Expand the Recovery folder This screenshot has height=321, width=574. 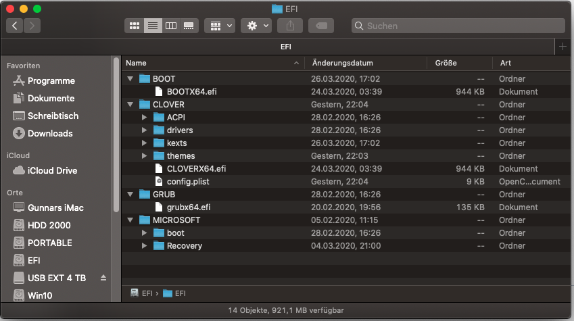144,245
